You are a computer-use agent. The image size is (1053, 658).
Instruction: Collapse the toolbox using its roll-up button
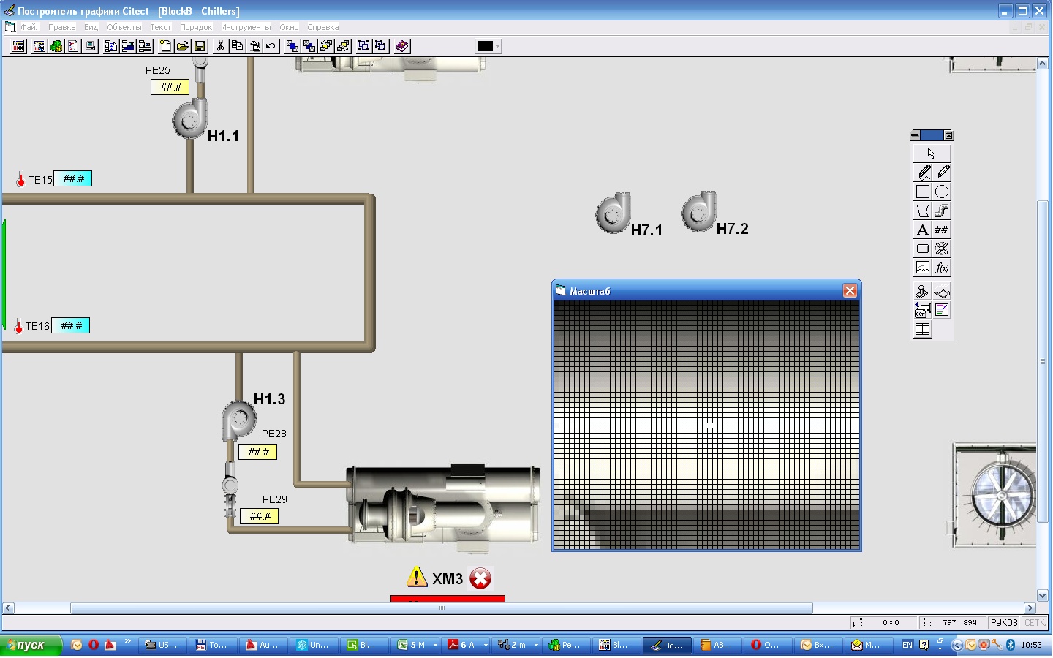[x=948, y=135]
